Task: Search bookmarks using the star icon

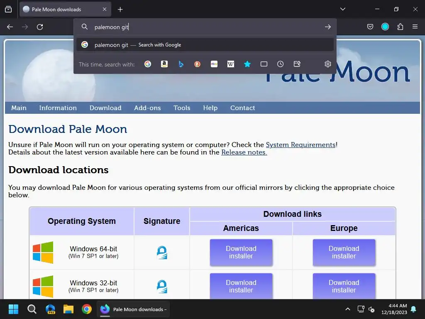Action: pyautogui.click(x=247, y=64)
